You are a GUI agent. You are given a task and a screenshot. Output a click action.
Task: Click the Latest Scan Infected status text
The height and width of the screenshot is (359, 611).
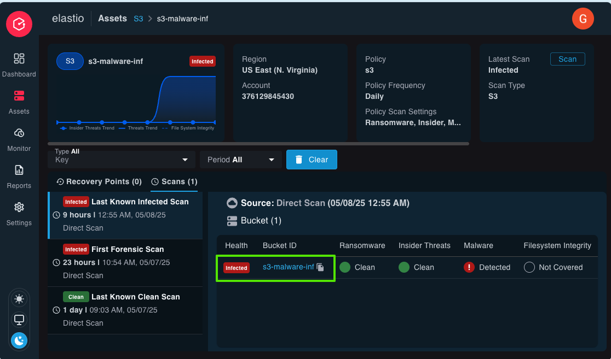click(503, 70)
